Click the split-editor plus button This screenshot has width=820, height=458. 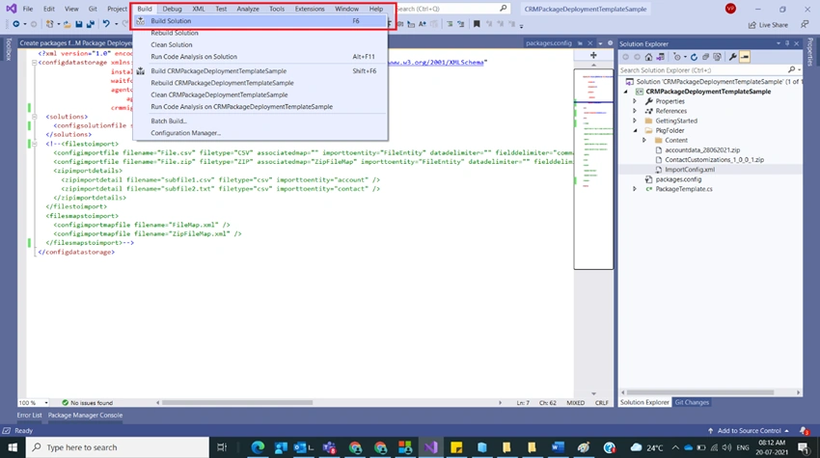(x=593, y=55)
